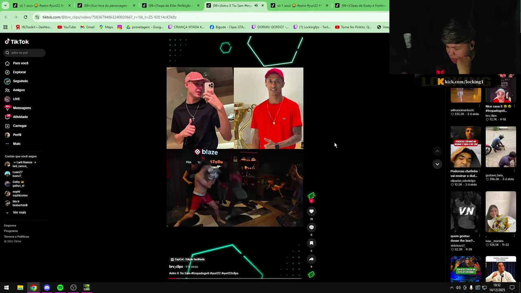Open brv_clips profile link under video
Viewport: 521px width, 293px height.
pyautogui.click(x=176, y=267)
